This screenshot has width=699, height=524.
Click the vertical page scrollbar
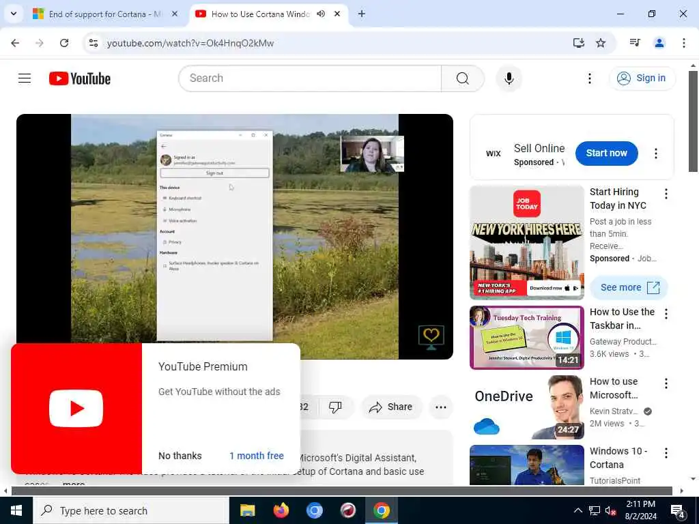click(693, 121)
